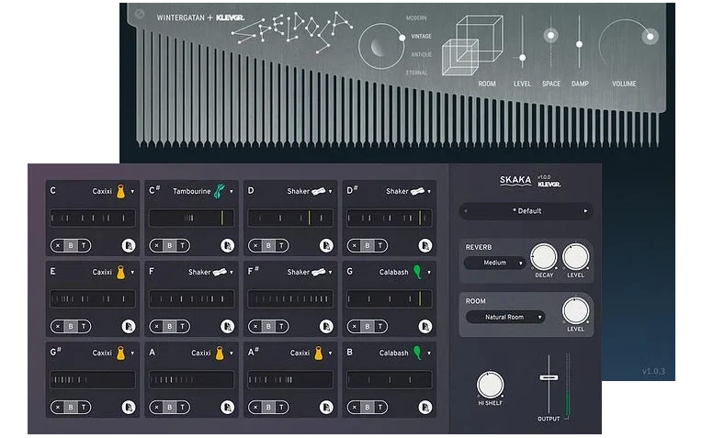The height and width of the screenshot is (438, 702).
Task: Click the Speldosa Damp slider
Action: tap(579, 42)
